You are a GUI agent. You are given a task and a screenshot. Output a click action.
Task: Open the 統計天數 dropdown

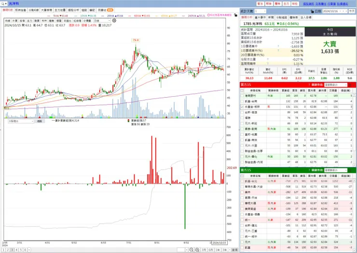[260, 11]
